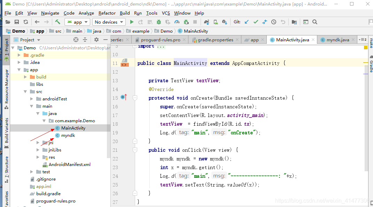
Task: Expand the res folder
Action: tap(38, 157)
